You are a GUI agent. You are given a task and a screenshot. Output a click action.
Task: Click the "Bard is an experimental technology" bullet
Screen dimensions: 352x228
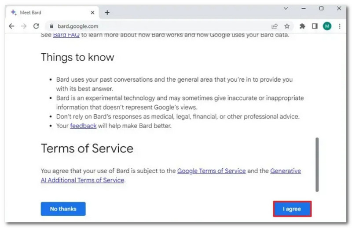click(x=180, y=103)
